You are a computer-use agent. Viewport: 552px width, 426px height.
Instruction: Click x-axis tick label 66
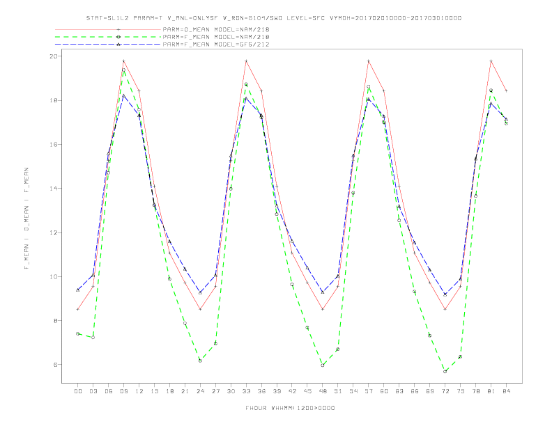click(x=415, y=391)
